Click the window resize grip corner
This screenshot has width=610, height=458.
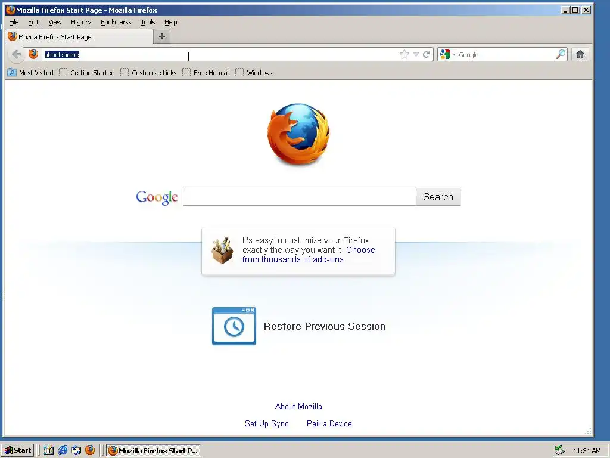588,431
